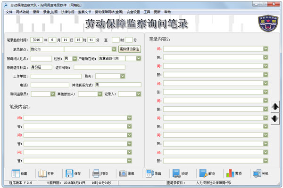Open the 文件 menu
The image size is (283, 188).
click(9, 12)
